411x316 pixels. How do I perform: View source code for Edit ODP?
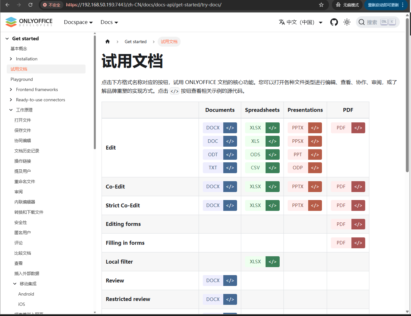[x=315, y=168]
